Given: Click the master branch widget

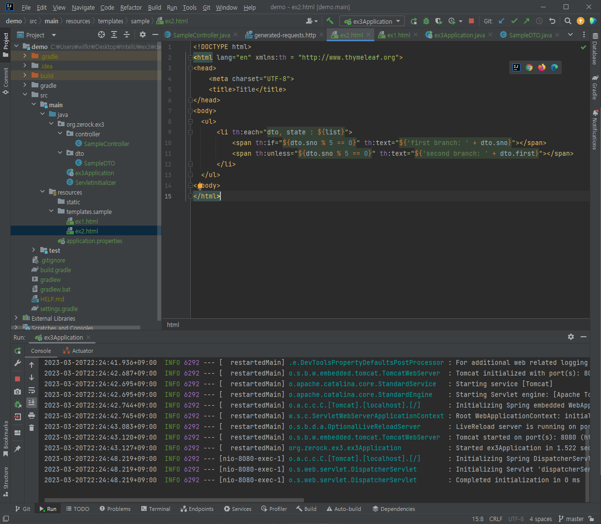Looking at the screenshot, I should click(571, 519).
